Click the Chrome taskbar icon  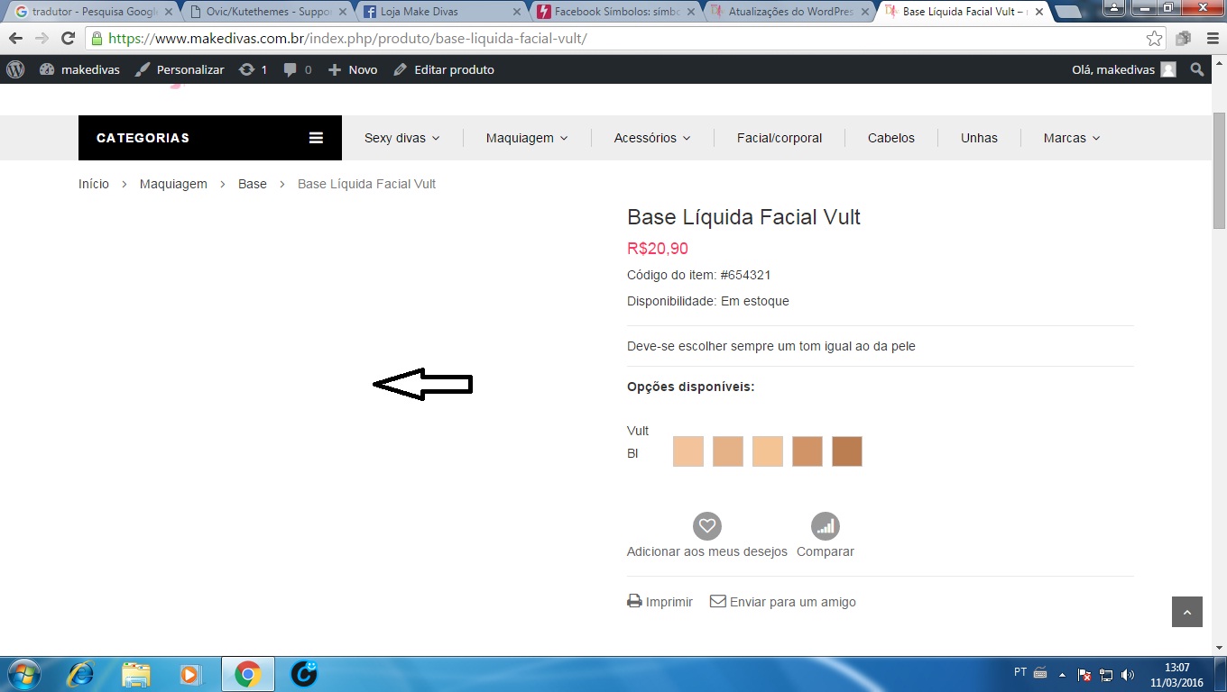(x=247, y=674)
